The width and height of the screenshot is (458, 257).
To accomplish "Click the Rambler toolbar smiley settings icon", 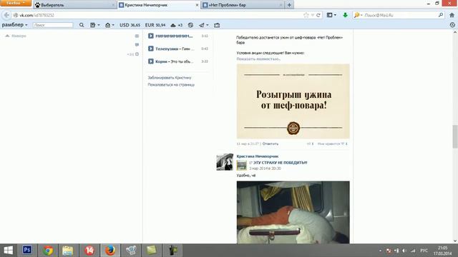I will tap(452, 25).
